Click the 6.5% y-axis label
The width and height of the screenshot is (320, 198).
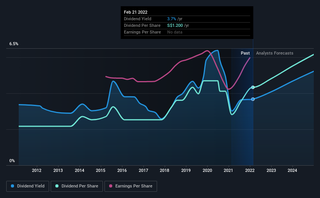pos(14,44)
